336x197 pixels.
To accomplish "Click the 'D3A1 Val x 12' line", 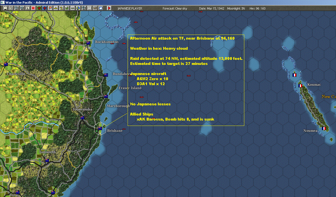I will pos(151,84).
